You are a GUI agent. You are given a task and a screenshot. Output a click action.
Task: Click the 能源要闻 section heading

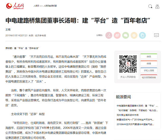123,97
